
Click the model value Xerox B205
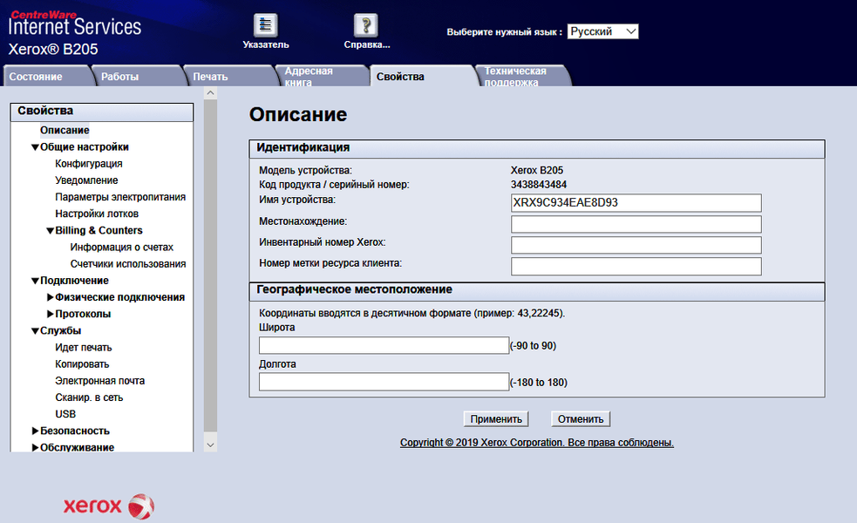[537, 171]
